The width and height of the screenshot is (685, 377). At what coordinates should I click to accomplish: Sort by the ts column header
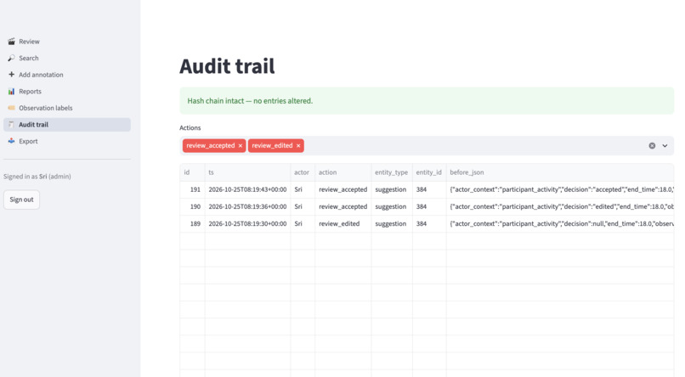pyautogui.click(x=247, y=172)
